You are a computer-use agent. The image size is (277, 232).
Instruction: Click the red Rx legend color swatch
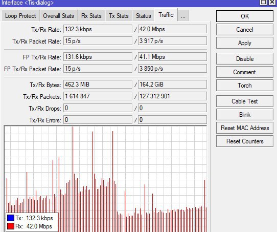11,226
